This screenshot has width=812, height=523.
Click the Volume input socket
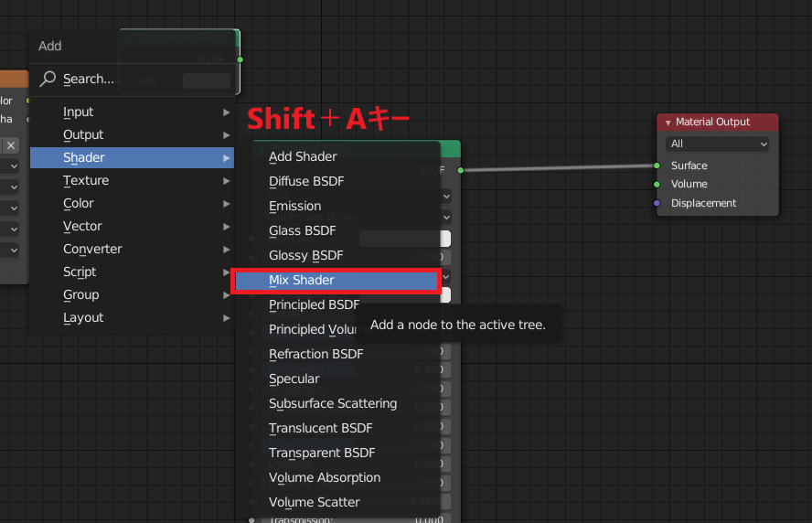coord(657,185)
